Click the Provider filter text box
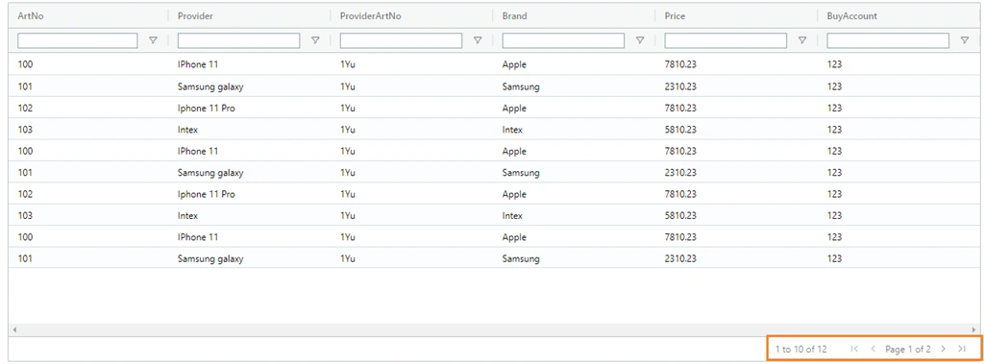The image size is (984, 364). click(238, 40)
